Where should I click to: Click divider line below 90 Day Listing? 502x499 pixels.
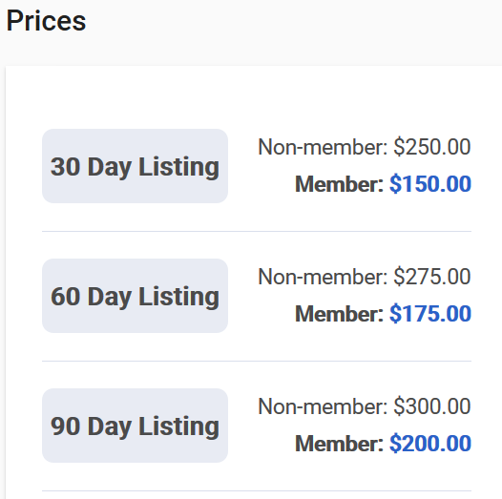click(x=257, y=490)
